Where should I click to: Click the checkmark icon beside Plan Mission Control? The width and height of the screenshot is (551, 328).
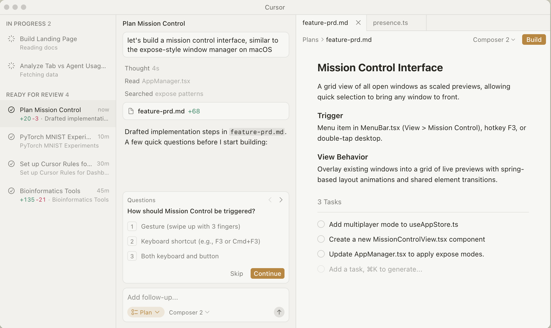[11, 110]
